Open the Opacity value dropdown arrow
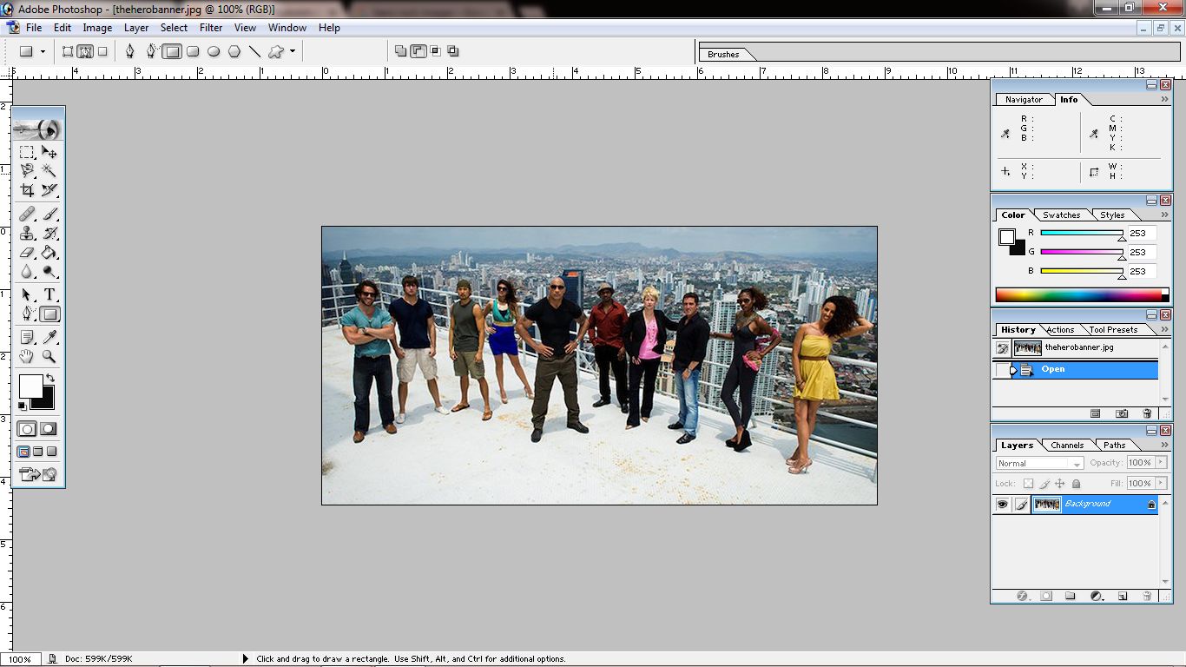 click(1161, 463)
